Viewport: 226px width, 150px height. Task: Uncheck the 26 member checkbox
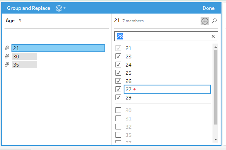[x=118, y=81]
